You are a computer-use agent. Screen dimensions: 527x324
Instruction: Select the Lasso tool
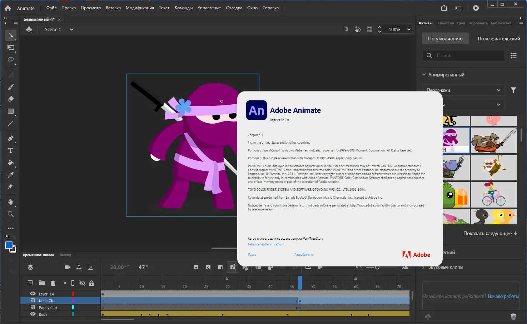pyautogui.click(x=11, y=60)
